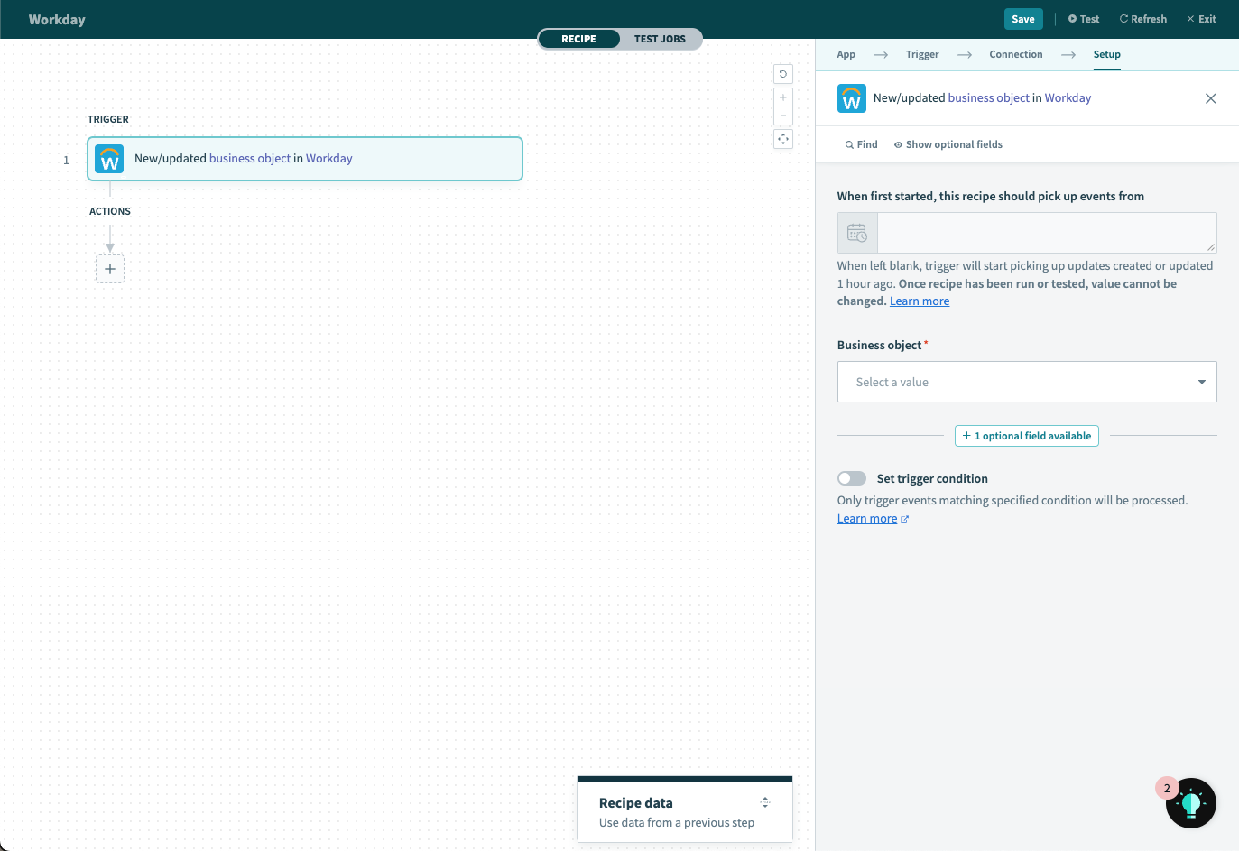The width and height of the screenshot is (1239, 851).
Task: Open the Business object dropdown
Action: [x=1027, y=381]
